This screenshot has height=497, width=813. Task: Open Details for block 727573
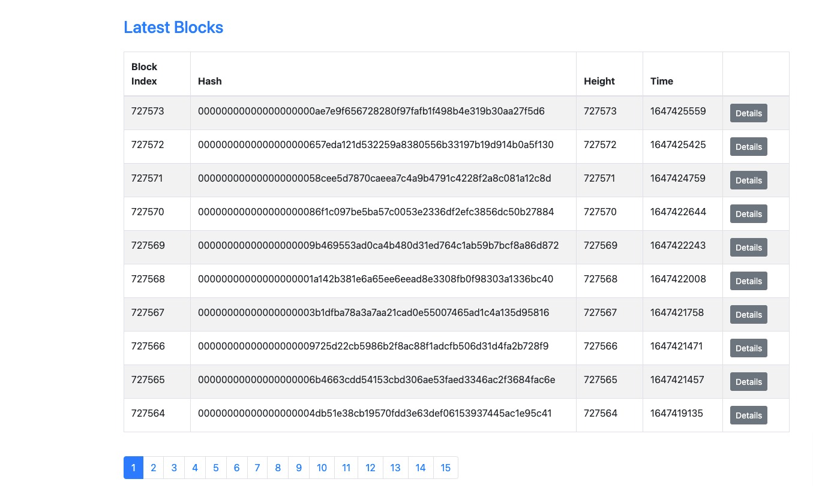(x=748, y=113)
